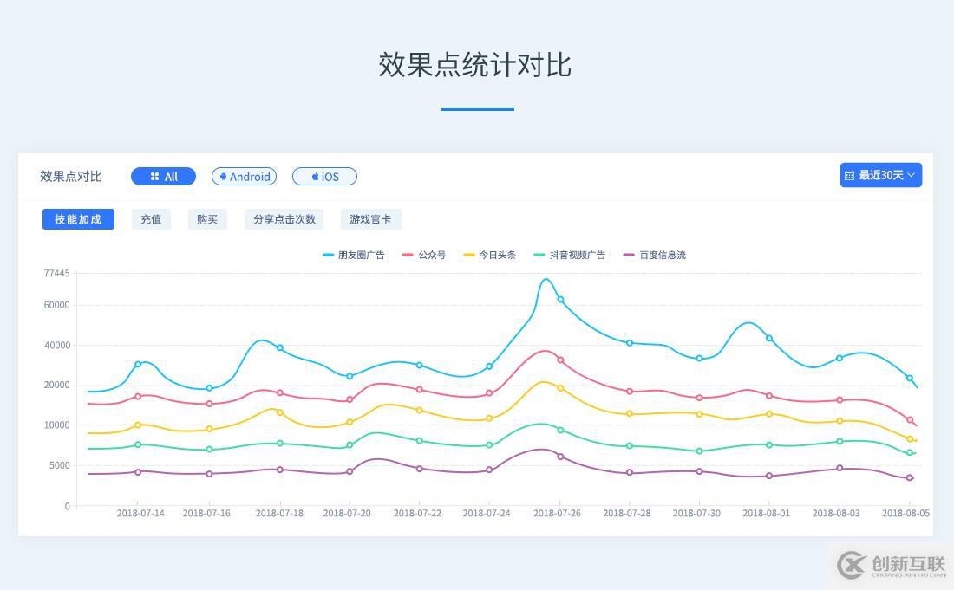This screenshot has width=954, height=590.
Task: Switch to 分享点击次数 tab
Action: point(284,219)
